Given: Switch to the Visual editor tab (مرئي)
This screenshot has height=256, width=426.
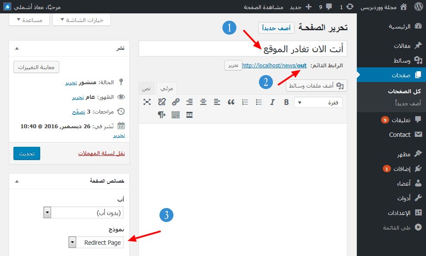Looking at the screenshot, I should point(167,88).
